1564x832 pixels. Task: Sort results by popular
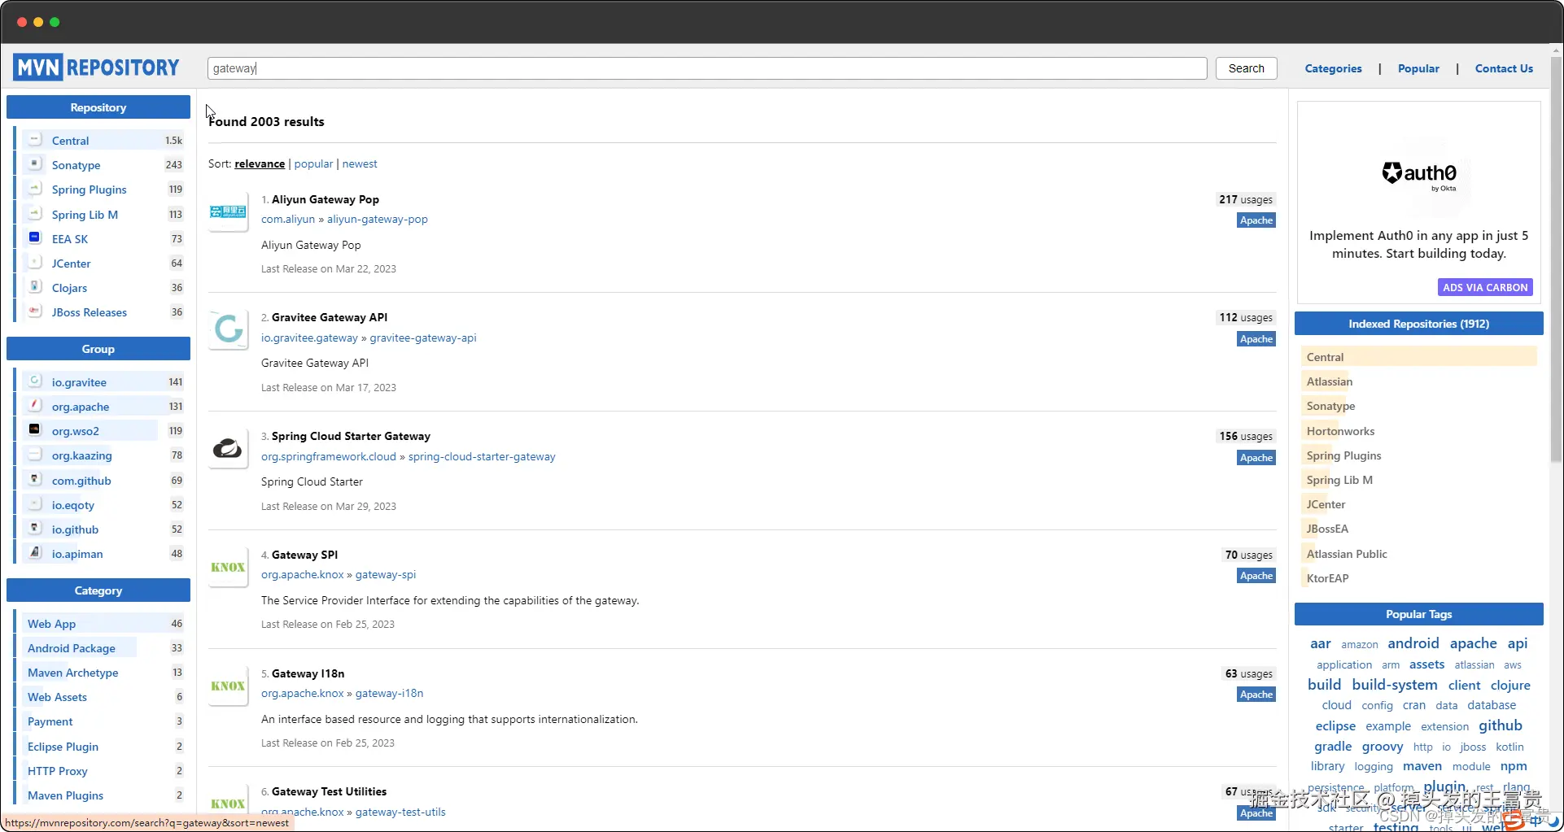pyautogui.click(x=313, y=163)
